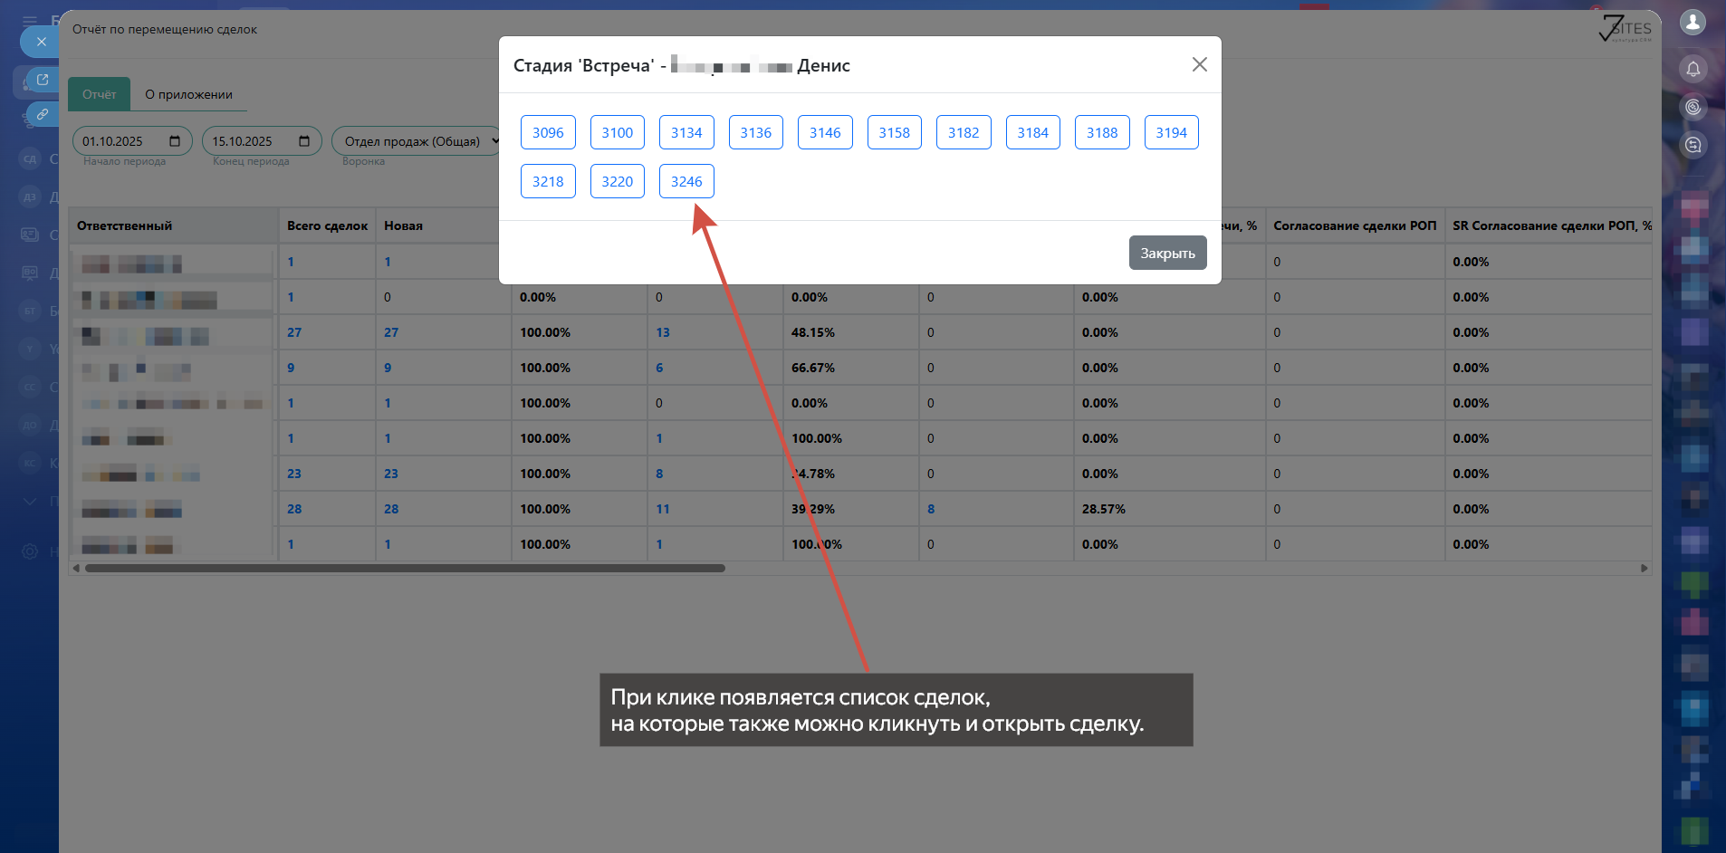Click the Всего сделок column header
The height and width of the screenshot is (853, 1726).
click(x=327, y=225)
